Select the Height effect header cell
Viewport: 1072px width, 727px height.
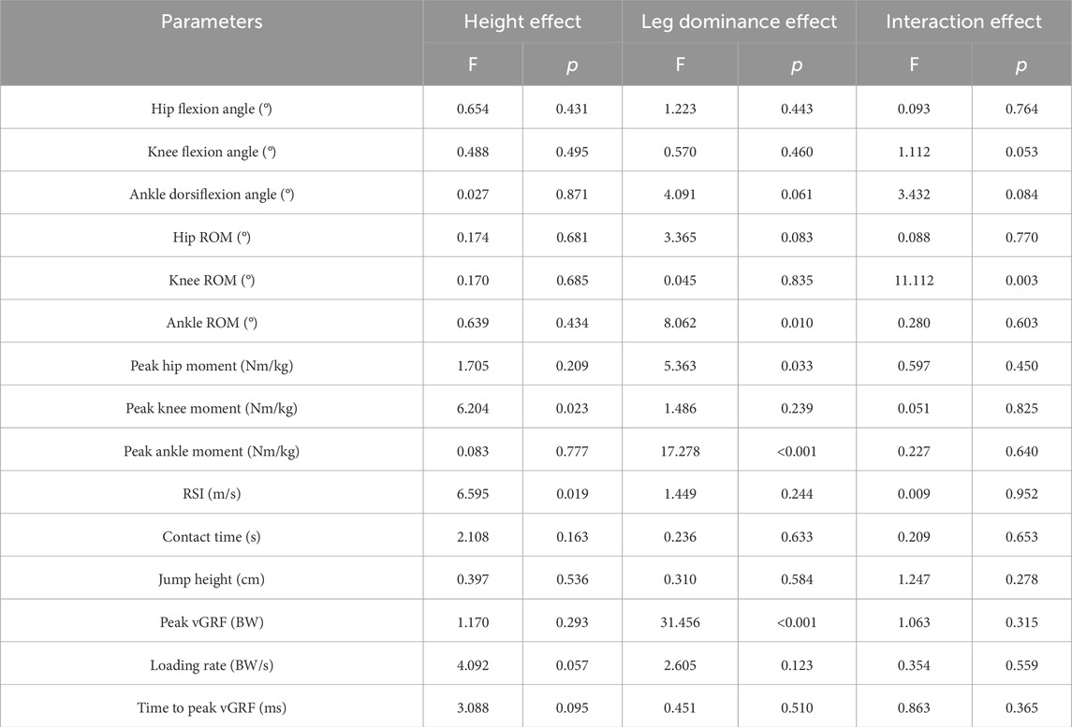coord(522,22)
